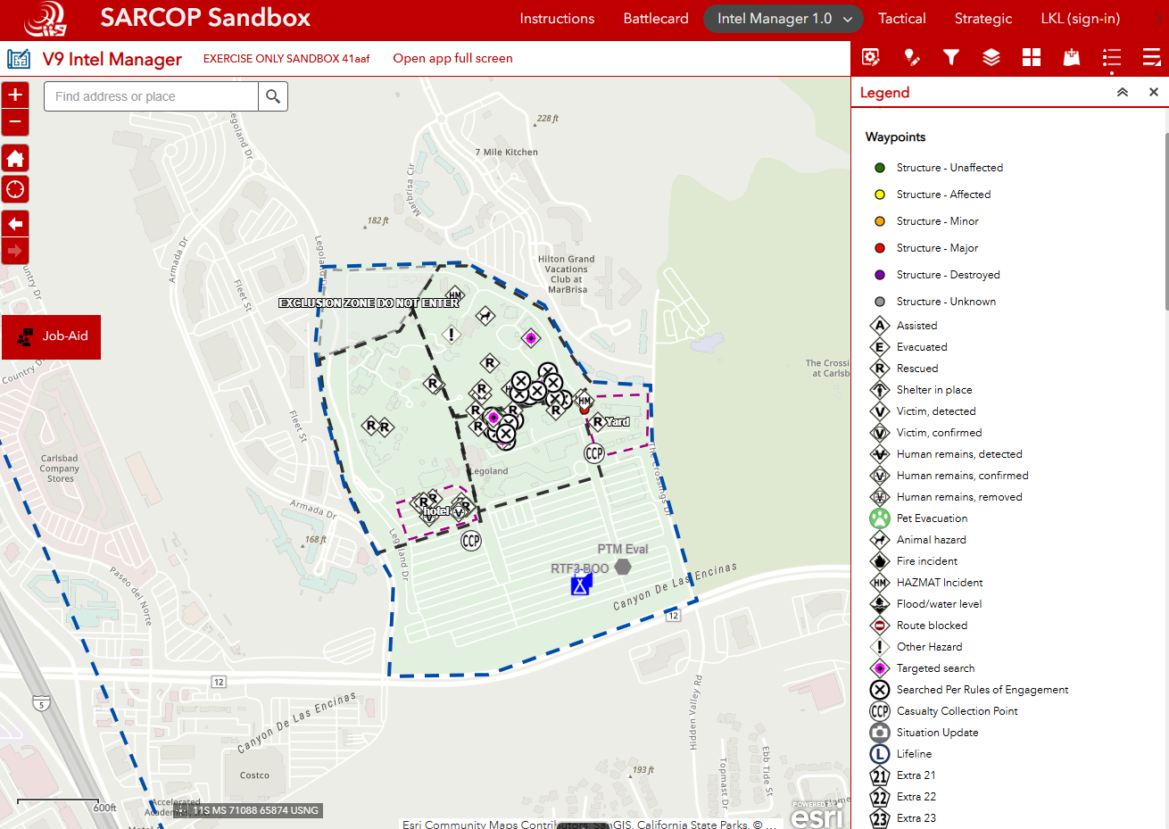Open the Layers panel icon

point(991,57)
